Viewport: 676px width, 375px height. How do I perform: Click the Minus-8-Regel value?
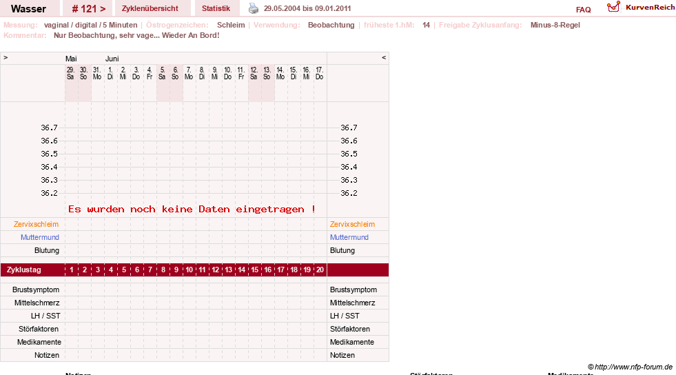pyautogui.click(x=555, y=25)
